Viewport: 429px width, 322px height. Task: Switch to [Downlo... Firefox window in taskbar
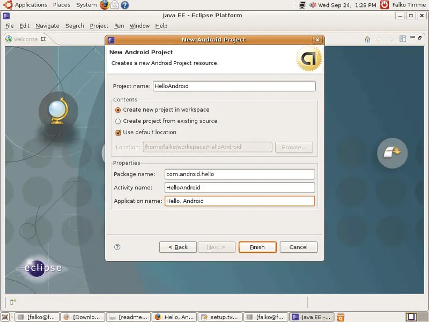click(x=83, y=317)
